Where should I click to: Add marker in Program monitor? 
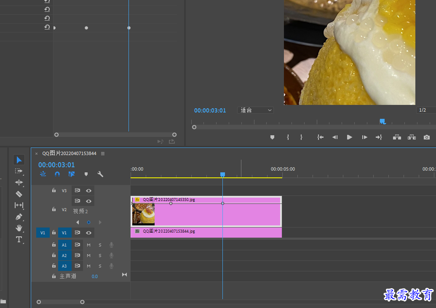point(272,137)
